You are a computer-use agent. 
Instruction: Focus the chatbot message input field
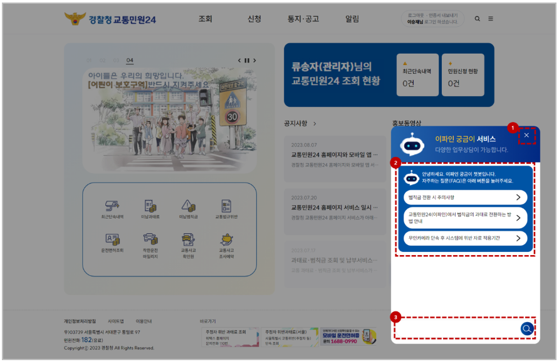[457, 329]
